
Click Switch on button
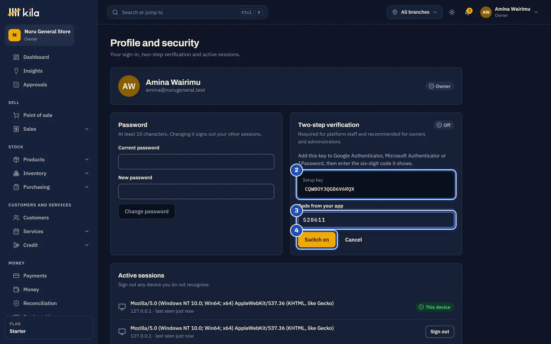pyautogui.click(x=317, y=240)
